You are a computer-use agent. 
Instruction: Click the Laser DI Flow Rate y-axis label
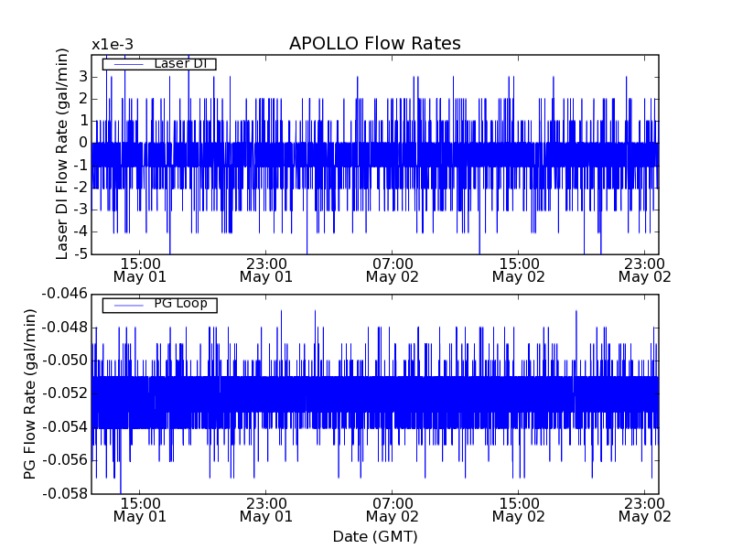62,154
